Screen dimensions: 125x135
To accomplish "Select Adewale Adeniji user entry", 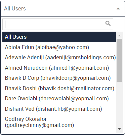I will [59, 58].
